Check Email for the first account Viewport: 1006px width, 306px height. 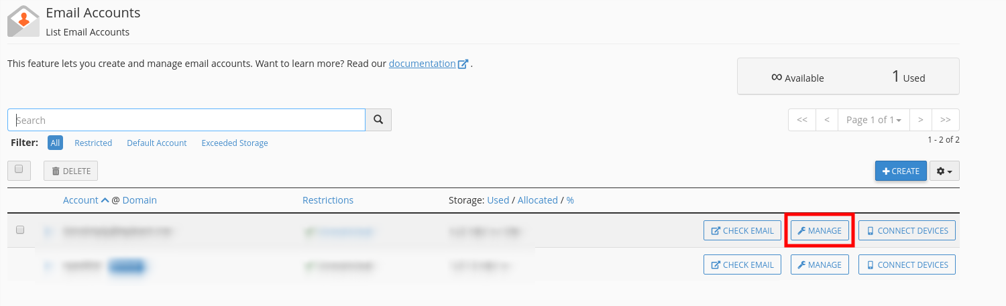[x=742, y=230]
